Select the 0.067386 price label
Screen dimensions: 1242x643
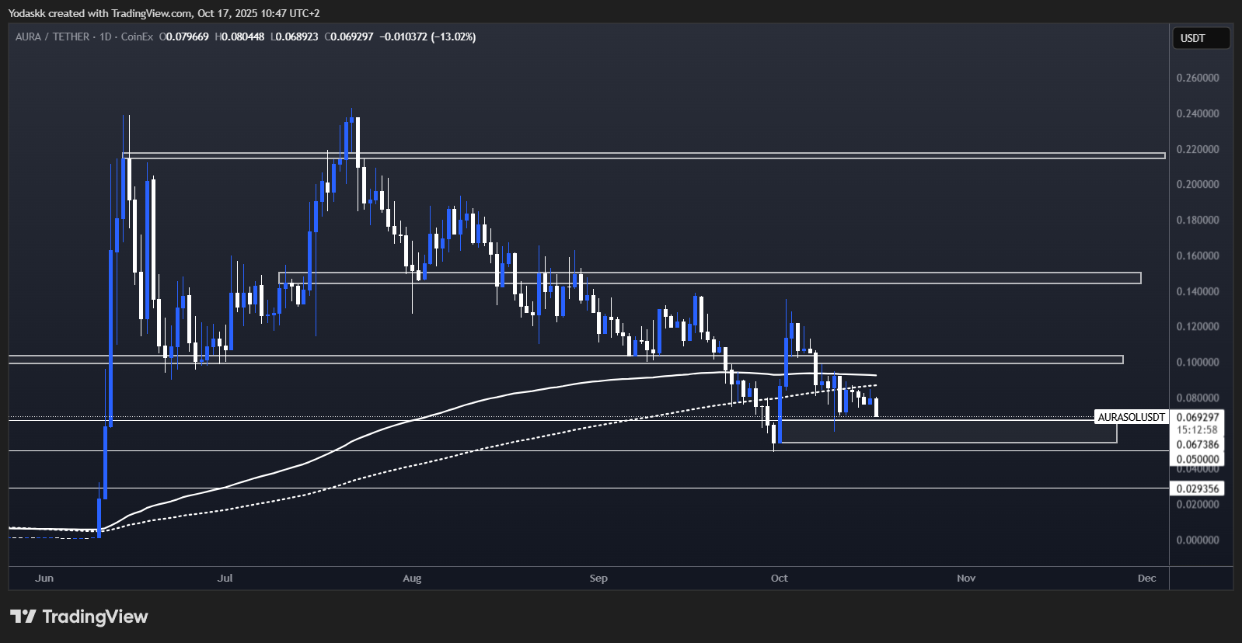click(x=1197, y=444)
